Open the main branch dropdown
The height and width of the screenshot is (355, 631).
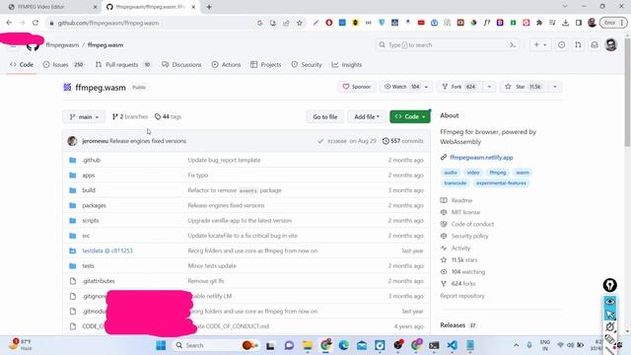[84, 116]
